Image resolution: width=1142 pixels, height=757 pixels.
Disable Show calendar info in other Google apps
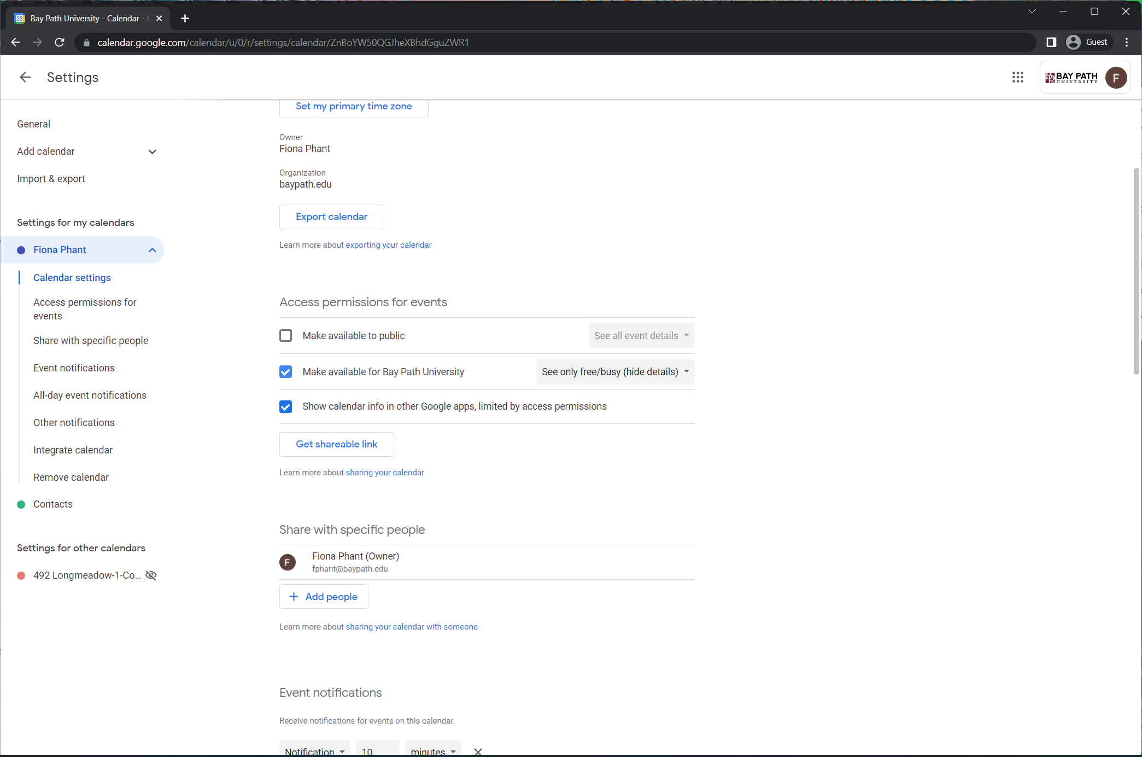pos(285,406)
